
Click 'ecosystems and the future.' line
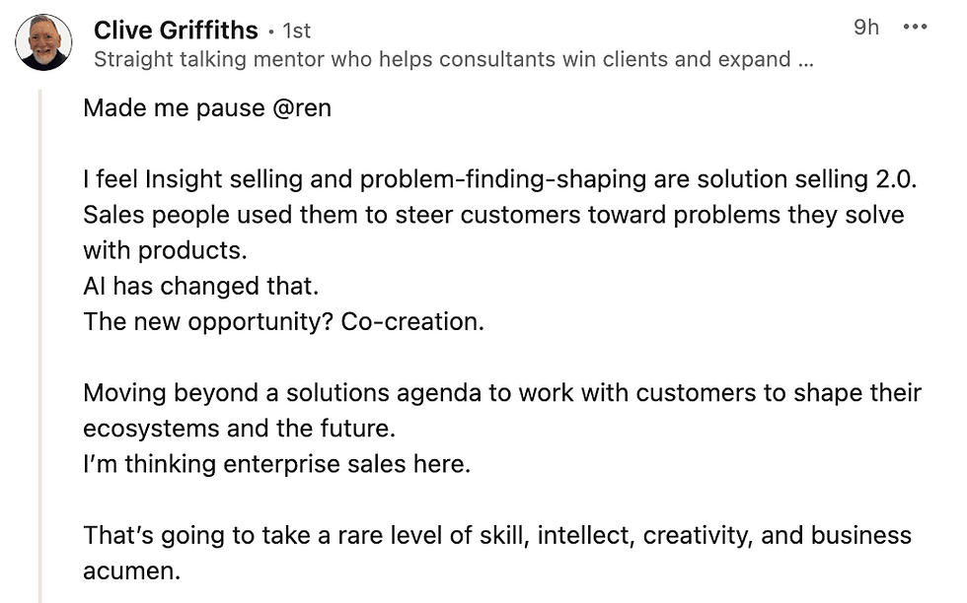[x=239, y=428]
